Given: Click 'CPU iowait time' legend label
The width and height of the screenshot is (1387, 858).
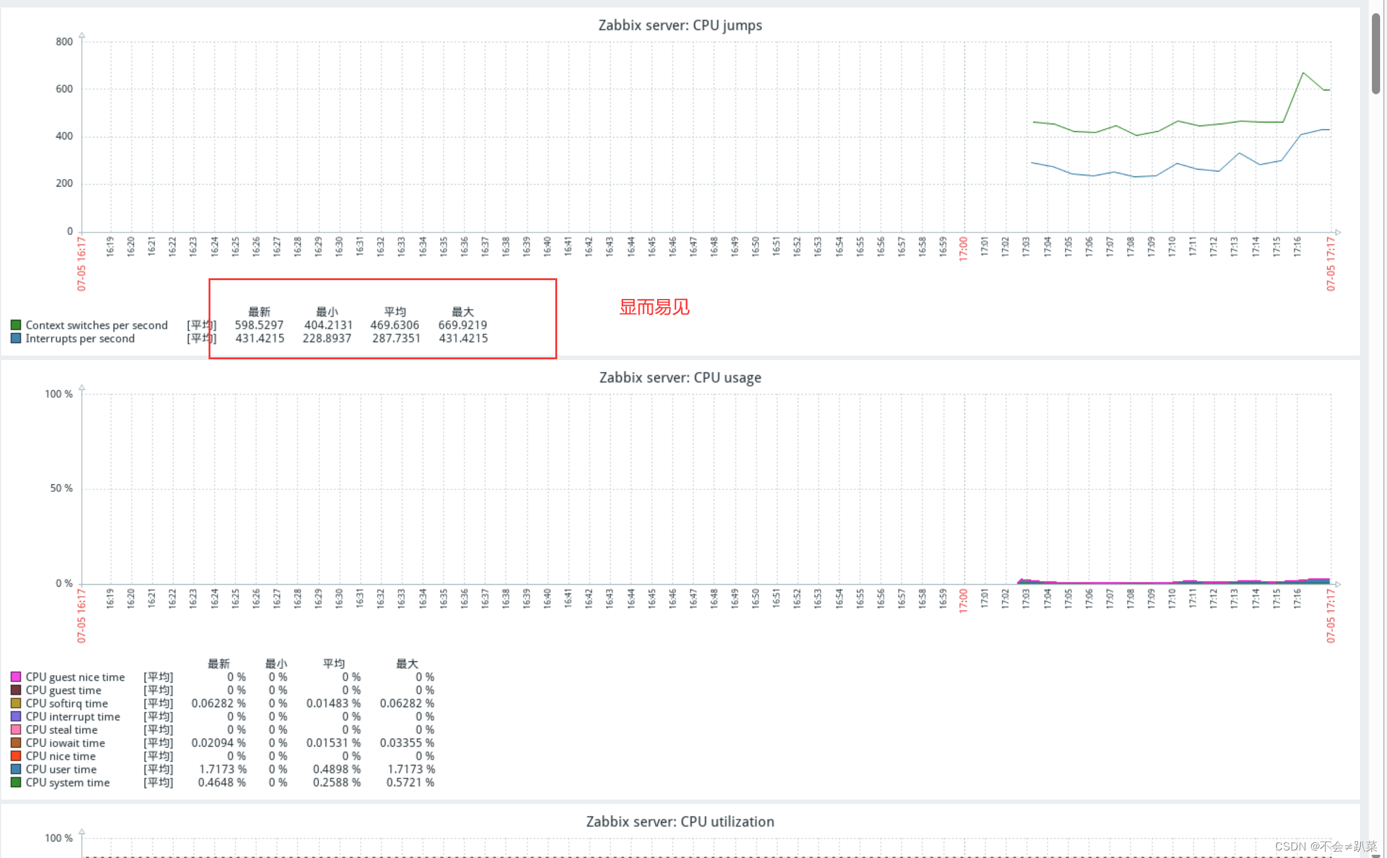Looking at the screenshot, I should pos(65,743).
